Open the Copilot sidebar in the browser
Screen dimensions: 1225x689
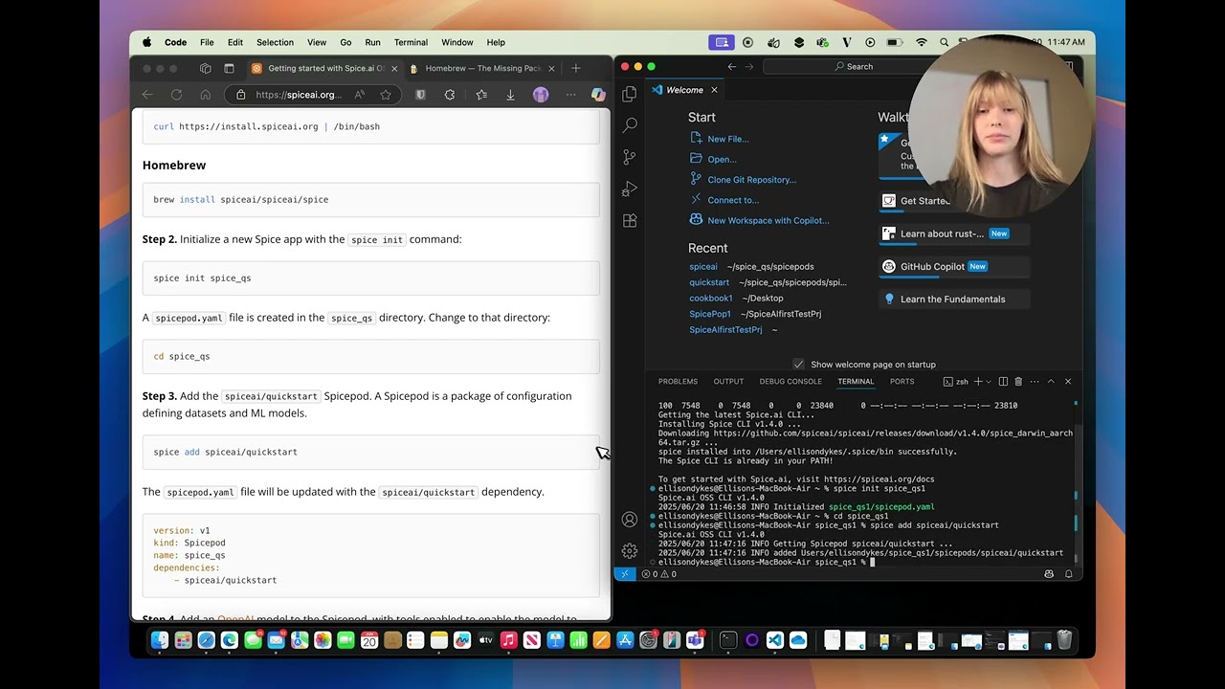pos(598,95)
